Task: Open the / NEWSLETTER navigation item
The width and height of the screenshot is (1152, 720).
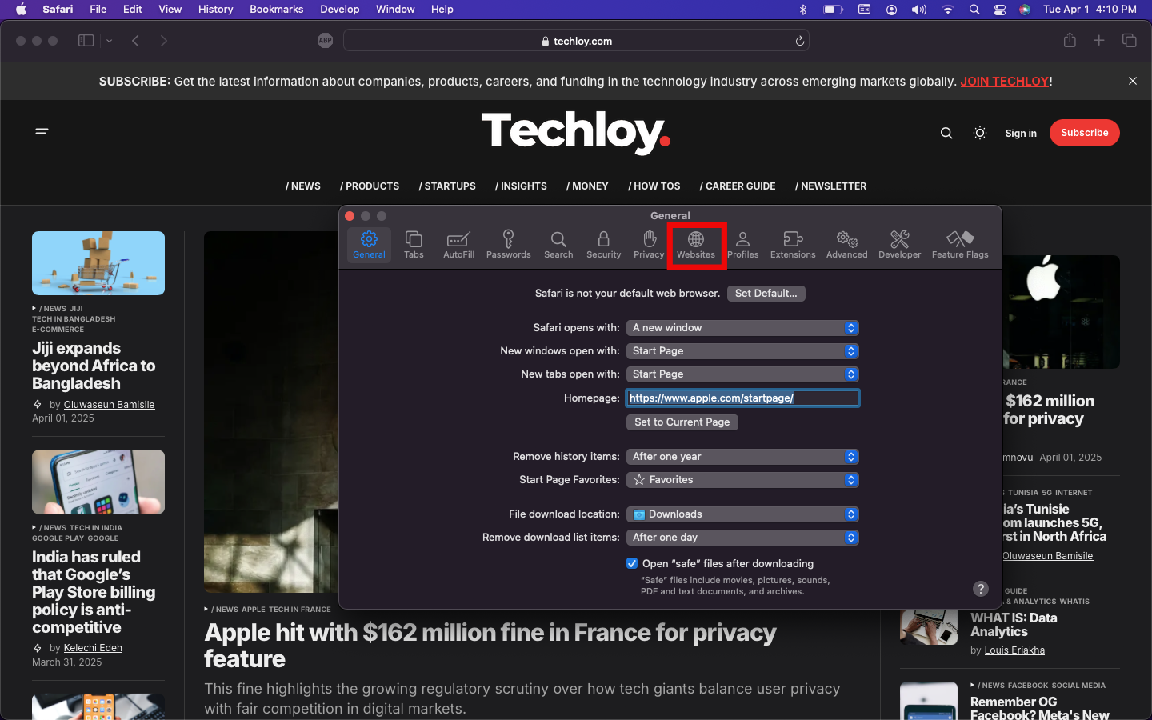Action: 830,186
